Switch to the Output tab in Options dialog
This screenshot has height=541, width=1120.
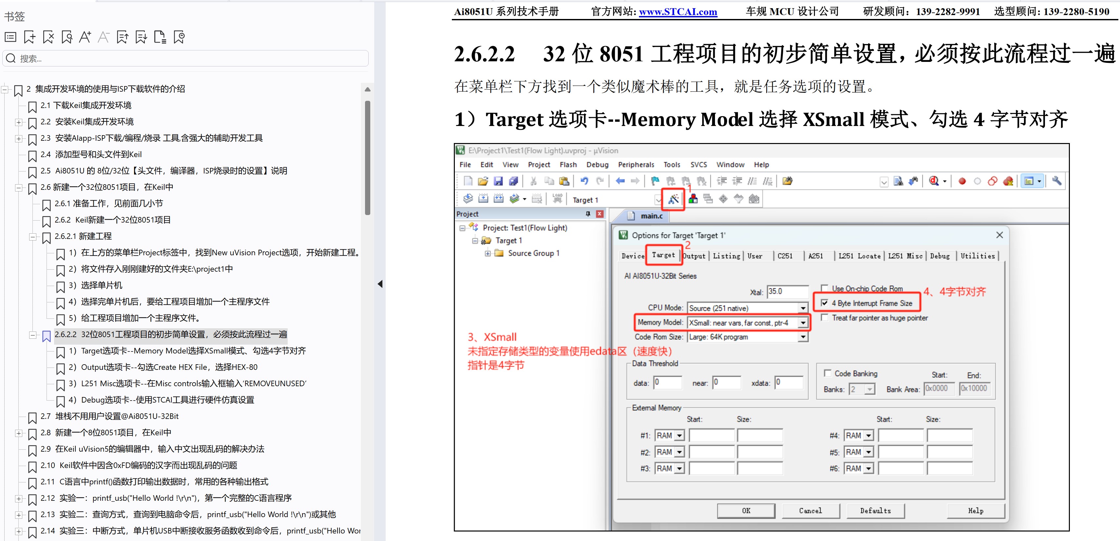(694, 256)
